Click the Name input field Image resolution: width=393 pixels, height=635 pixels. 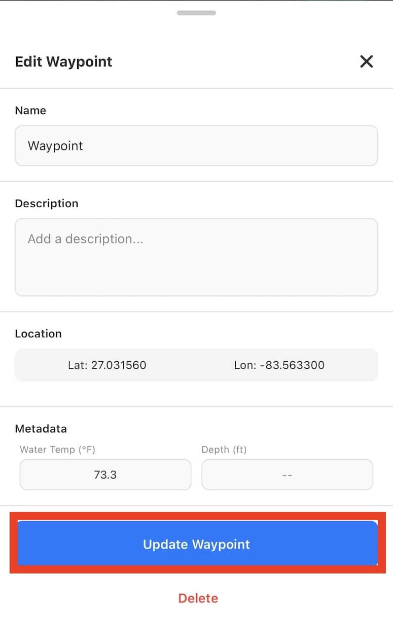click(x=196, y=146)
